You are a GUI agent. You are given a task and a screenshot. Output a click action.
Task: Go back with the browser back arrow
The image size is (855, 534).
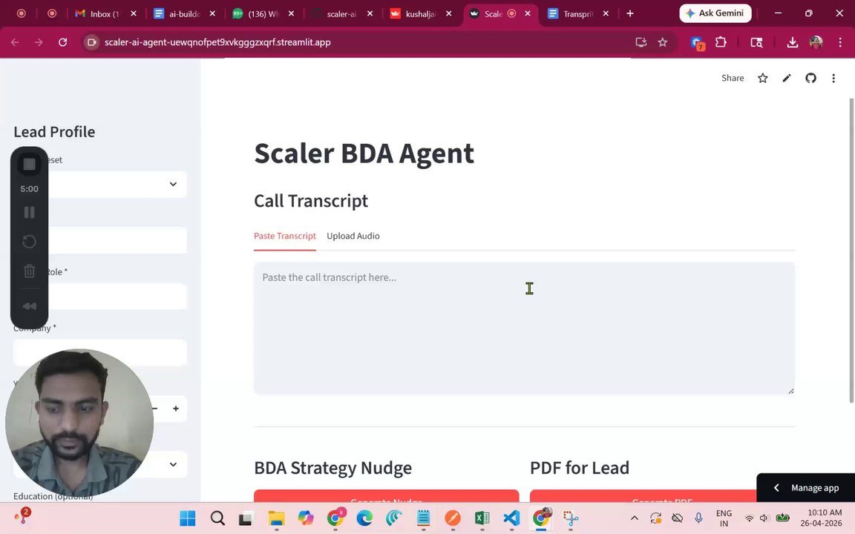click(x=15, y=42)
